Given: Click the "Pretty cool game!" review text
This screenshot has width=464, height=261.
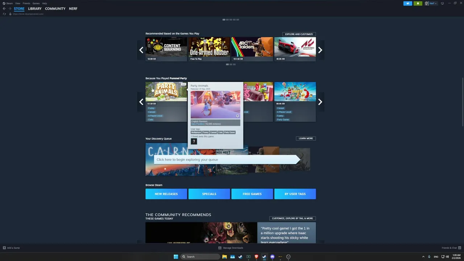Looking at the screenshot, I should click(286, 235).
